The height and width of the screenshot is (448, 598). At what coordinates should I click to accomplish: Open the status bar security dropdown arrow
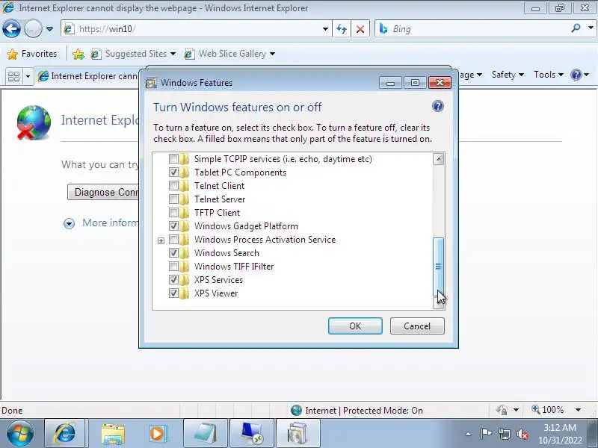click(x=516, y=410)
